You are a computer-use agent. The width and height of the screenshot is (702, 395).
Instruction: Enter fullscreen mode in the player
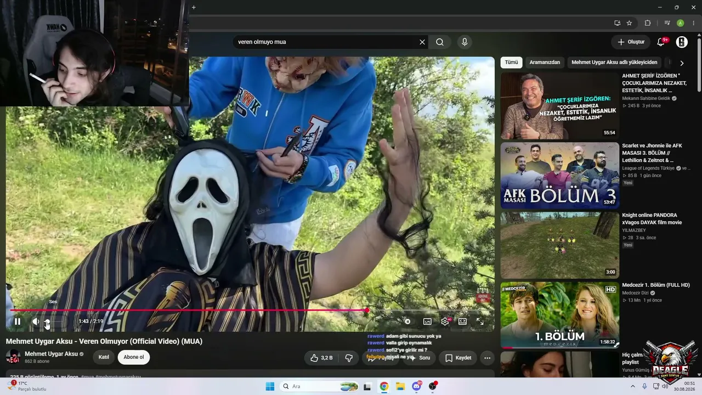tap(480, 321)
